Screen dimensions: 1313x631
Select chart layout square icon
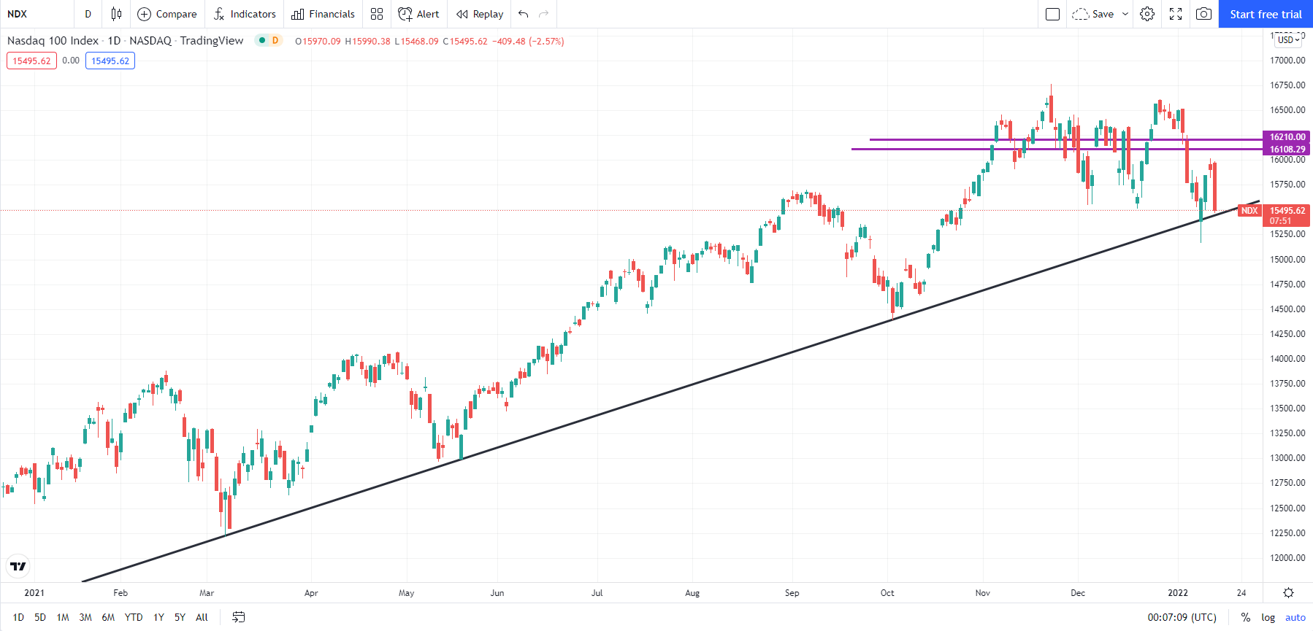(1052, 14)
